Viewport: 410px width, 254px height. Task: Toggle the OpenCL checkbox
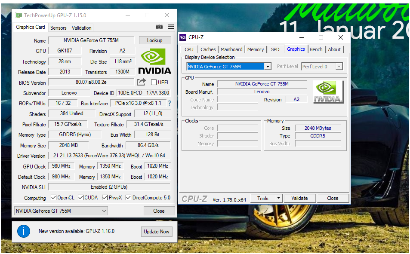point(53,198)
